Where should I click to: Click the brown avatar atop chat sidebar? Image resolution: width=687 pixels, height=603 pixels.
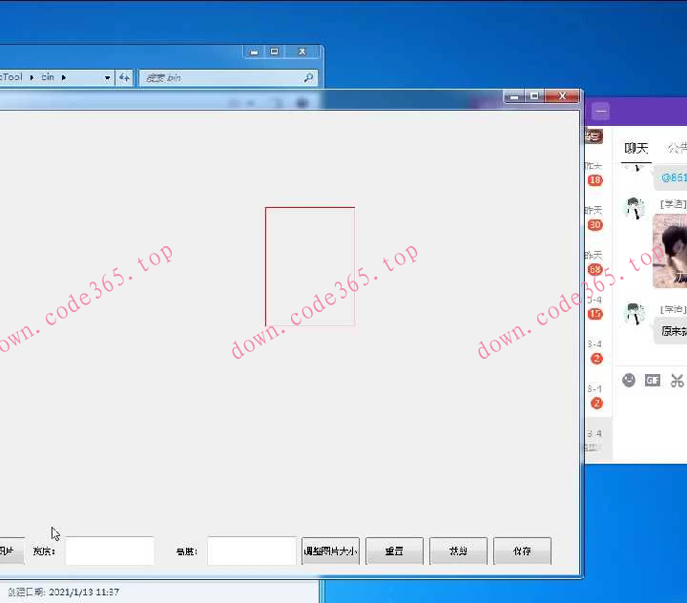pyautogui.click(x=593, y=136)
